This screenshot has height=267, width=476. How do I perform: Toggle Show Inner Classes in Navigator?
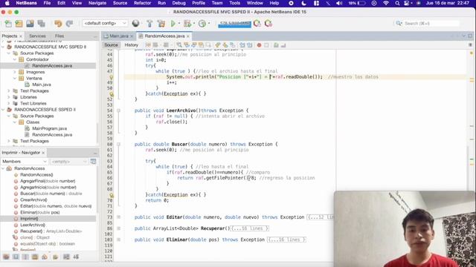[45, 257]
